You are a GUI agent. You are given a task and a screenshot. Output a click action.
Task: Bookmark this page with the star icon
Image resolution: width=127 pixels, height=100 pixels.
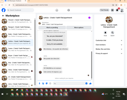116,5
